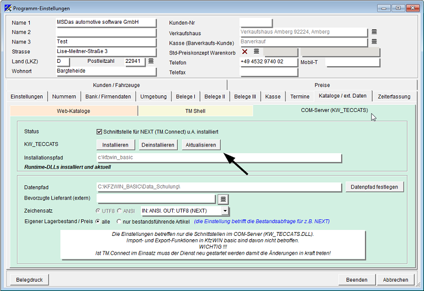The width and height of the screenshot is (424, 291).
Task: Open Postleitzahl lookup list icon
Action: click(x=151, y=61)
